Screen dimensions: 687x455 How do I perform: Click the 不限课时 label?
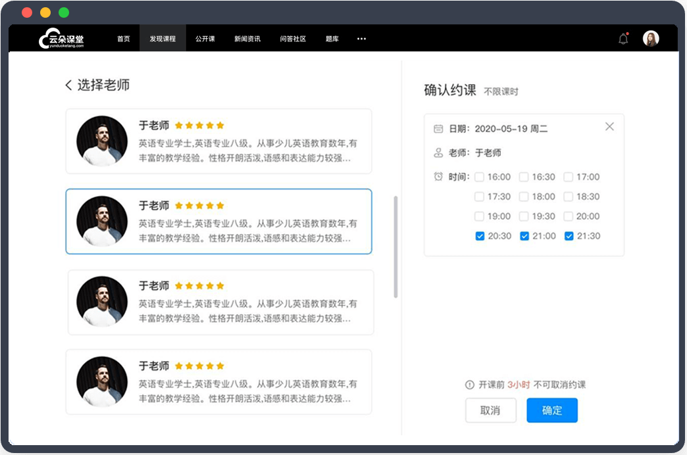click(501, 91)
